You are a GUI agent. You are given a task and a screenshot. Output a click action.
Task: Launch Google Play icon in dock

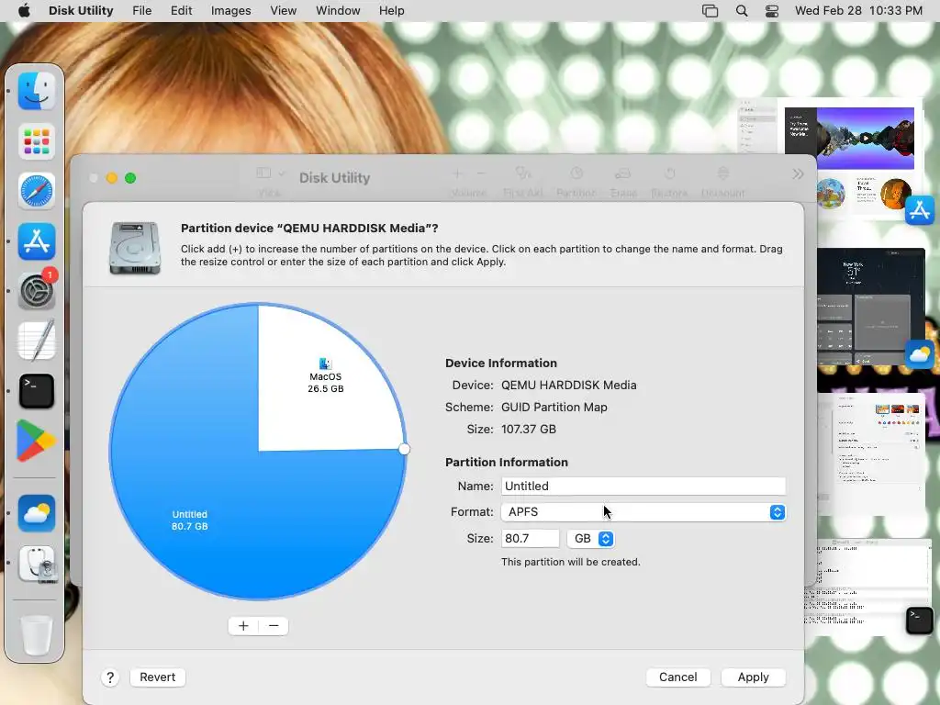coord(37,442)
